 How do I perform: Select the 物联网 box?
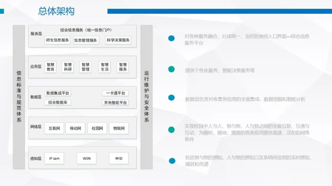pyautogui.click(x=119, y=128)
